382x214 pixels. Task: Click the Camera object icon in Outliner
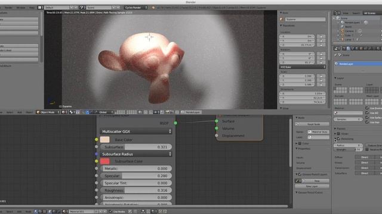coord(342,31)
